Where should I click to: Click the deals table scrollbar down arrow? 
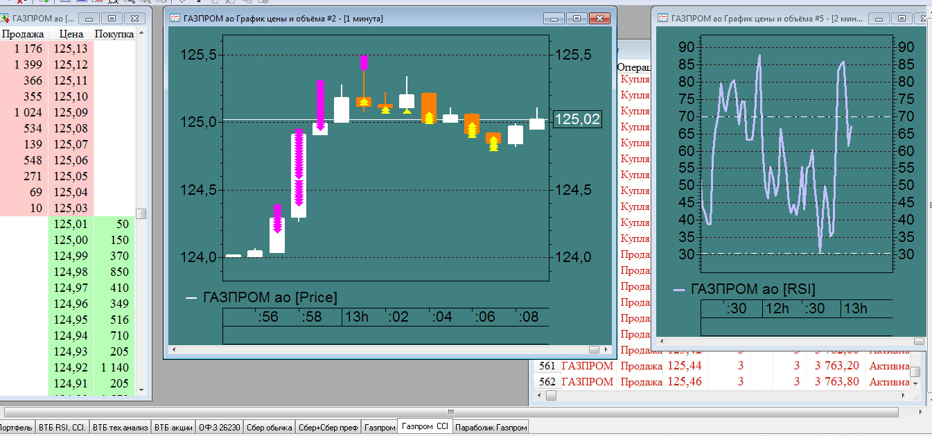tap(915, 383)
